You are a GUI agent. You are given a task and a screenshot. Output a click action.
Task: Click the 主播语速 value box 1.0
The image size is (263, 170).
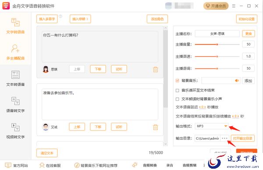(249, 57)
